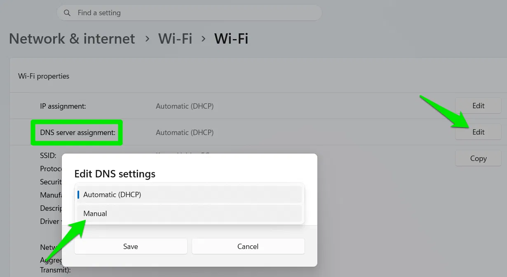Copy the Wi-Fi properties details
The image size is (507, 277).
(478, 158)
